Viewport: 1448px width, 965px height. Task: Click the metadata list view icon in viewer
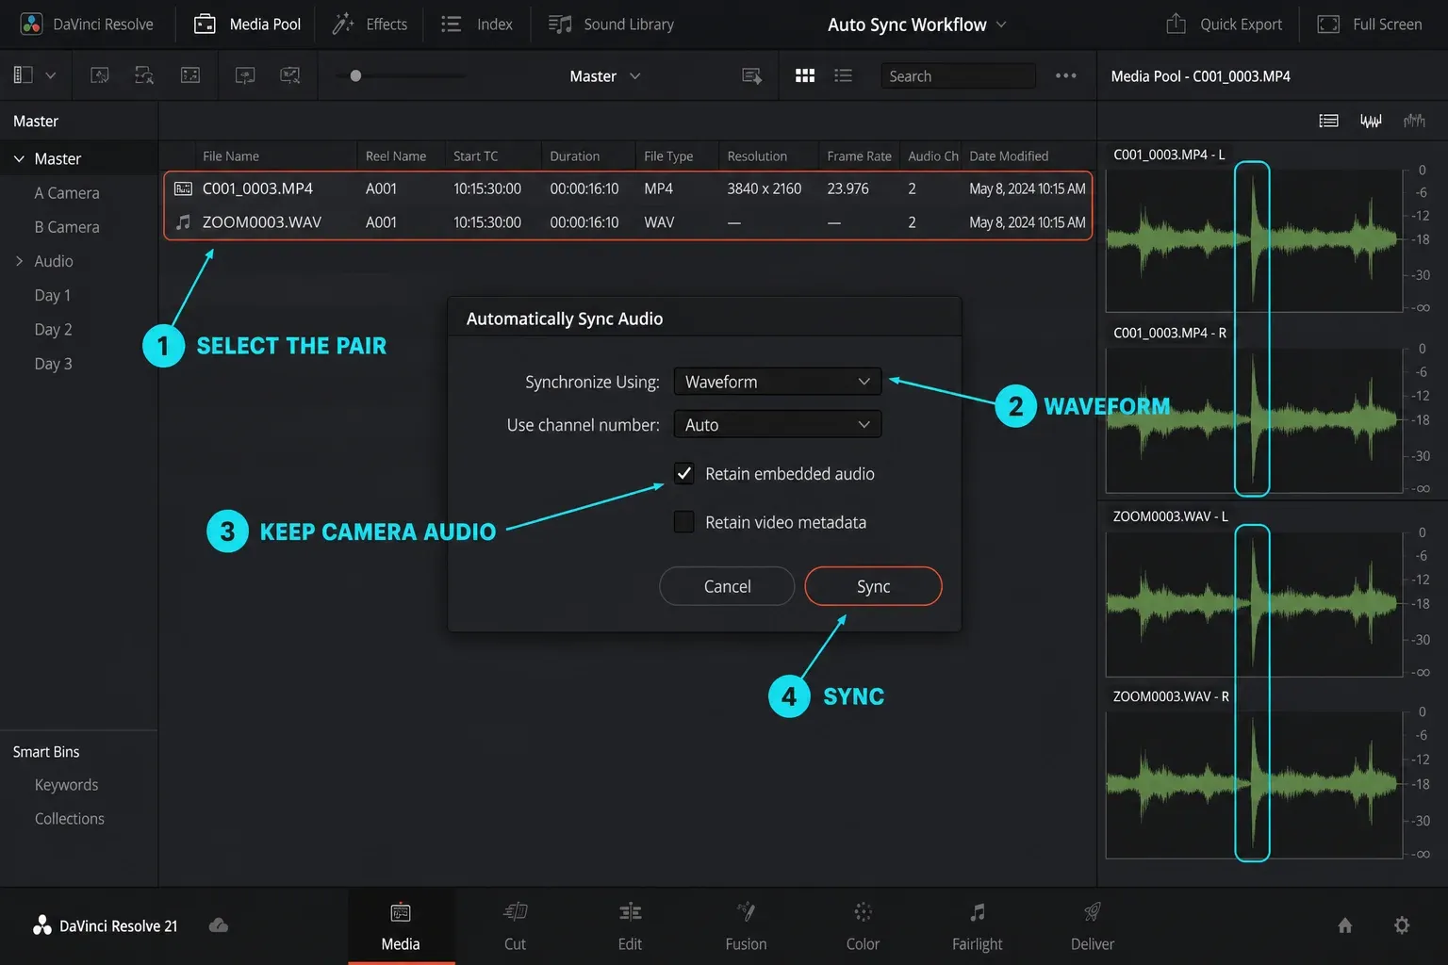(1328, 121)
